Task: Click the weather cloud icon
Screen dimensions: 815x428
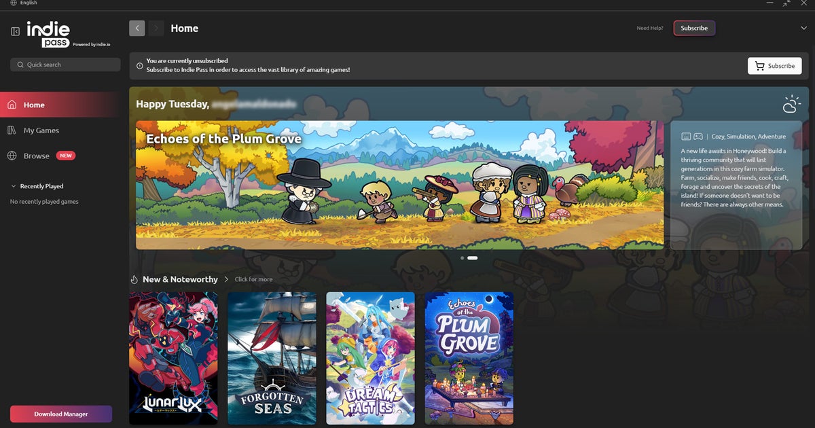Action: pyautogui.click(x=791, y=104)
